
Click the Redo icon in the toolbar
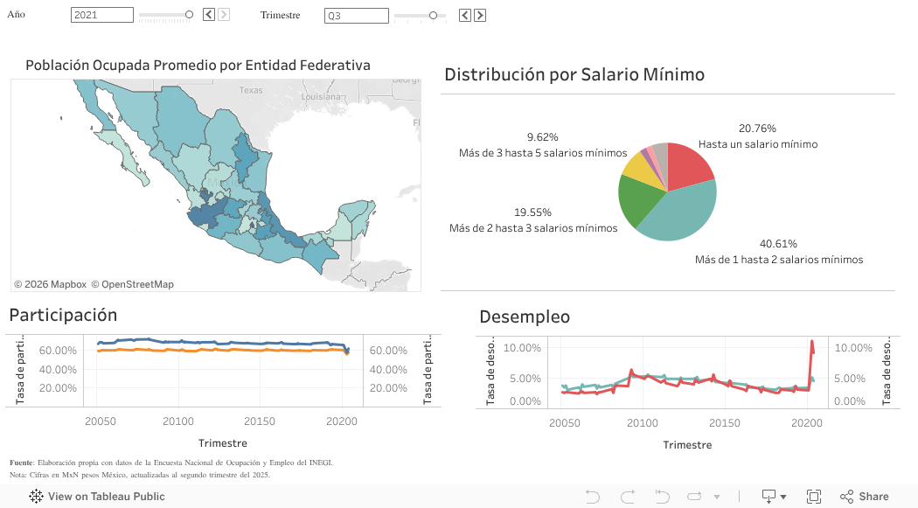(x=628, y=497)
